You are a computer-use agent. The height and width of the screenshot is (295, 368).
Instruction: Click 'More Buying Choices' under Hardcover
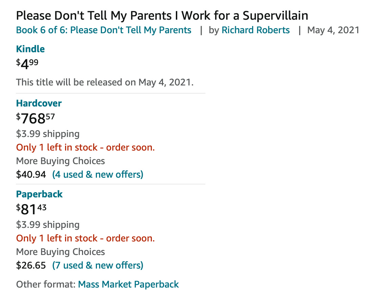[x=60, y=161]
